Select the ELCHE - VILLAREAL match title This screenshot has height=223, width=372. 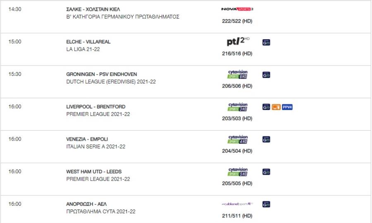click(x=88, y=42)
